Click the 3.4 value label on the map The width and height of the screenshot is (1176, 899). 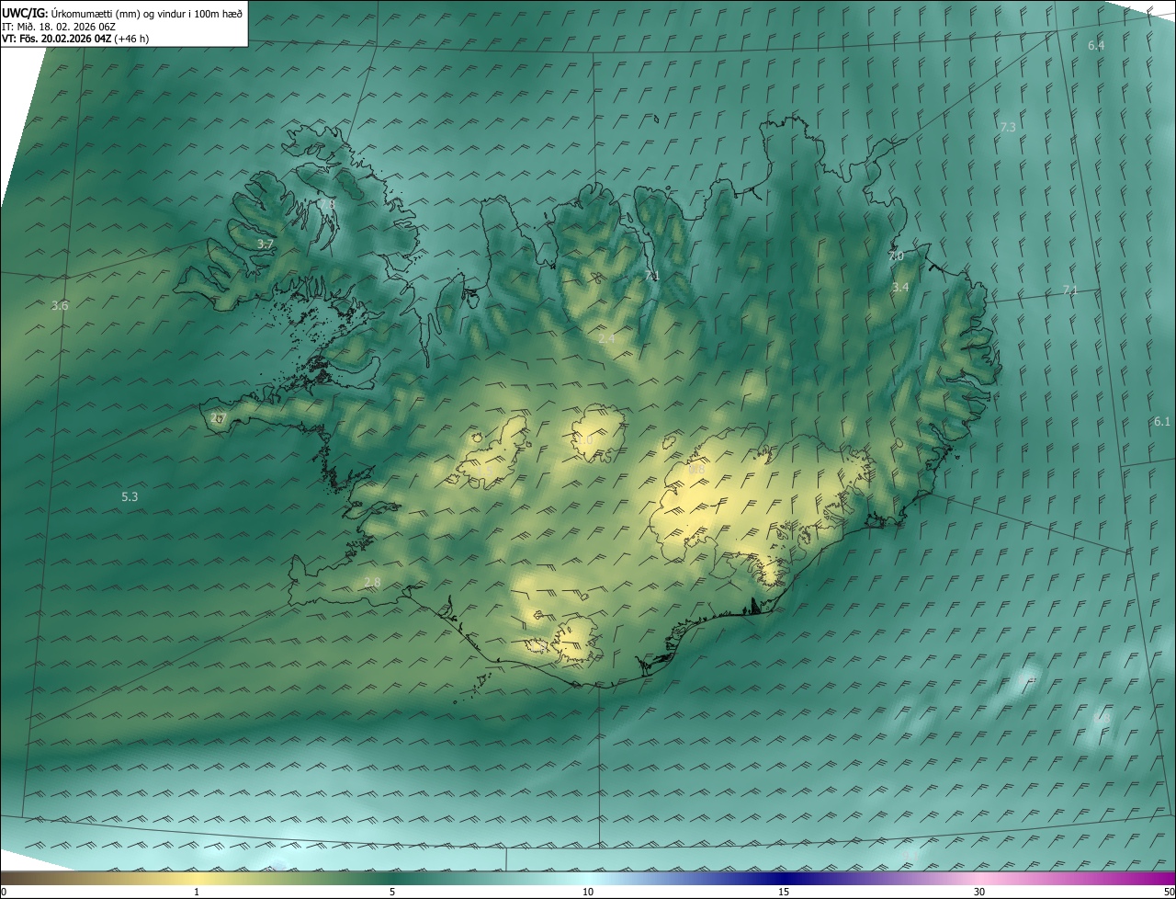(900, 288)
